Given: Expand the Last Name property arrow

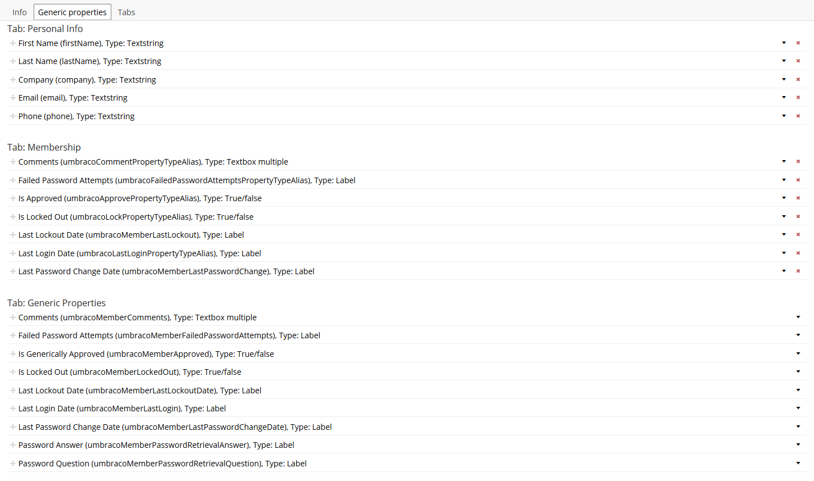Looking at the screenshot, I should click(784, 61).
